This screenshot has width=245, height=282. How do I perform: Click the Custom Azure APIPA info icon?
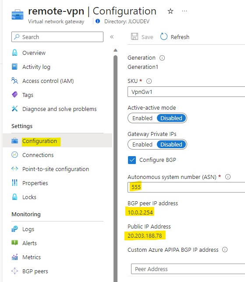click(x=225, y=250)
